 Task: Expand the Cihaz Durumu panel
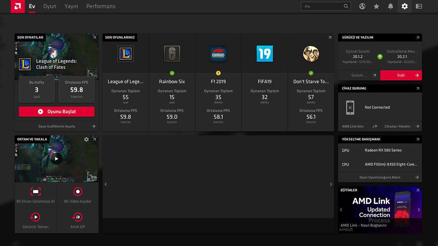(x=418, y=89)
